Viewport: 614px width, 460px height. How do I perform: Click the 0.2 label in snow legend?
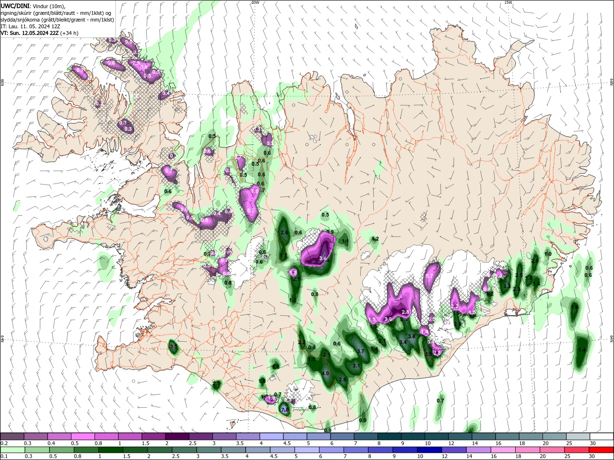[x=4, y=443]
